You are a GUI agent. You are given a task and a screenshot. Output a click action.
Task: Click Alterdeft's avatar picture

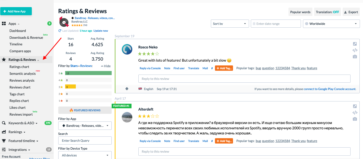point(127,117)
